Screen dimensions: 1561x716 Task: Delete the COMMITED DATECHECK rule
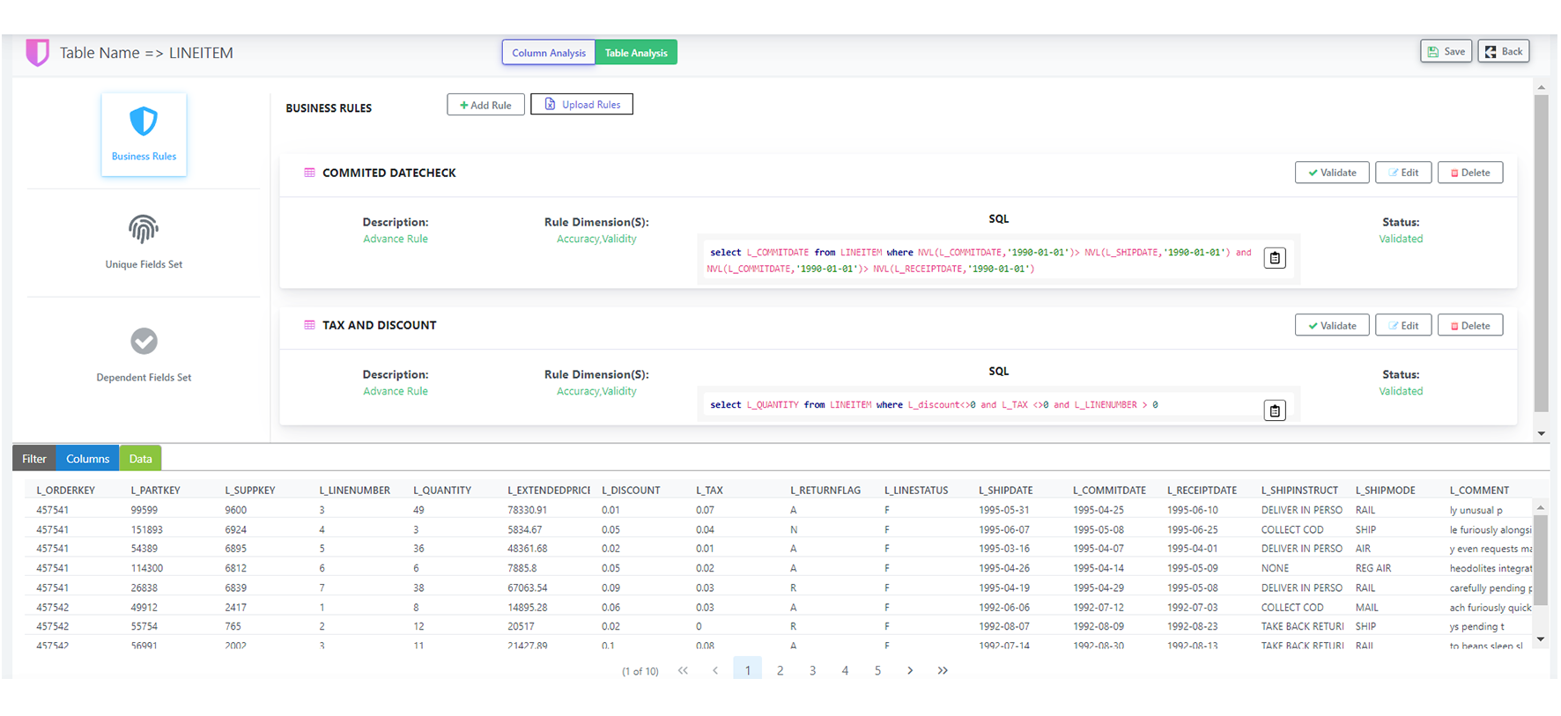1469,173
